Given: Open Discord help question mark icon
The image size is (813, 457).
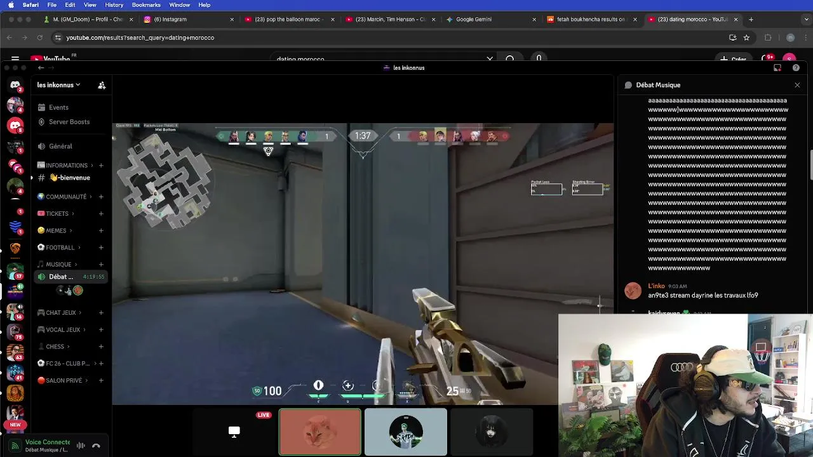Looking at the screenshot, I should tap(796, 68).
